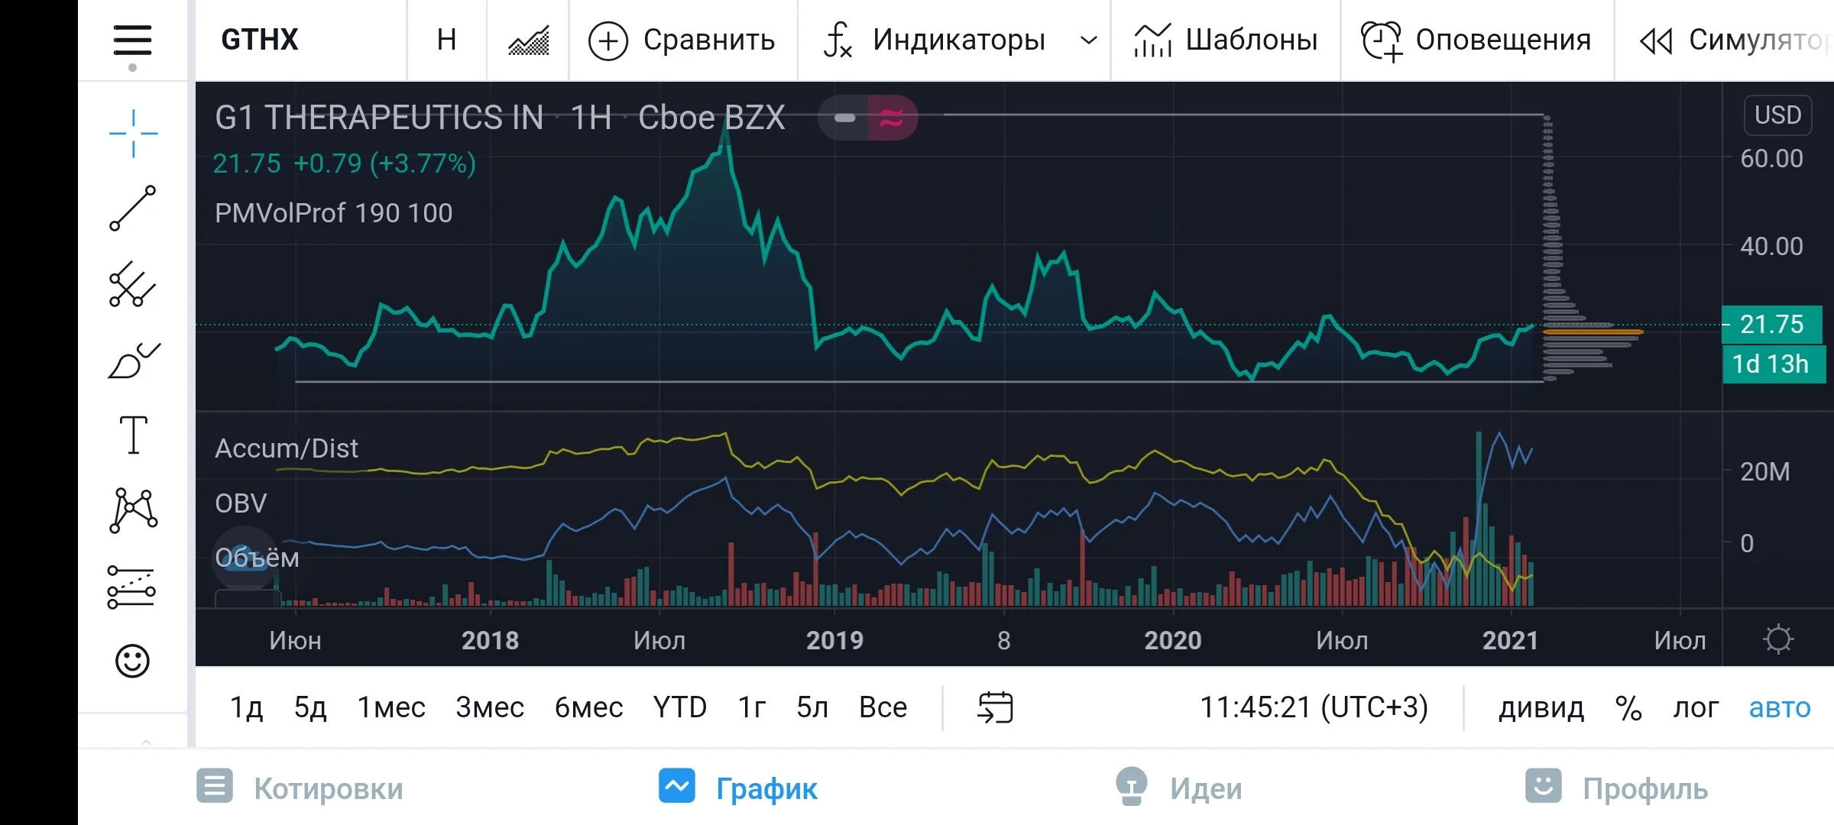Click the pink approximate-sign legend toggle
Image resolution: width=1834 pixels, height=825 pixels.
892,118
